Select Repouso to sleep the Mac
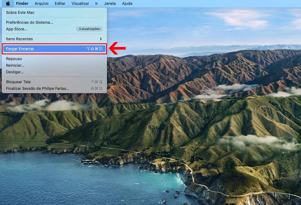The width and height of the screenshot is (301, 205). (x=54, y=59)
